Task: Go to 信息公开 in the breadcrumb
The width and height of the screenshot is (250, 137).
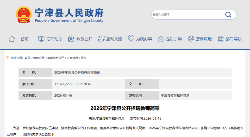Action: pyautogui.click(x=39, y=58)
